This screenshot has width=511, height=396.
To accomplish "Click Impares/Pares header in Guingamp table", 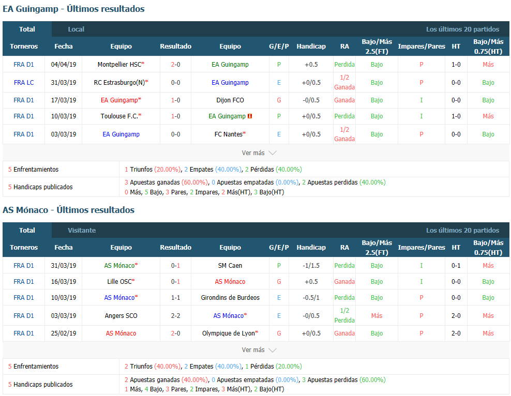I will click(422, 46).
